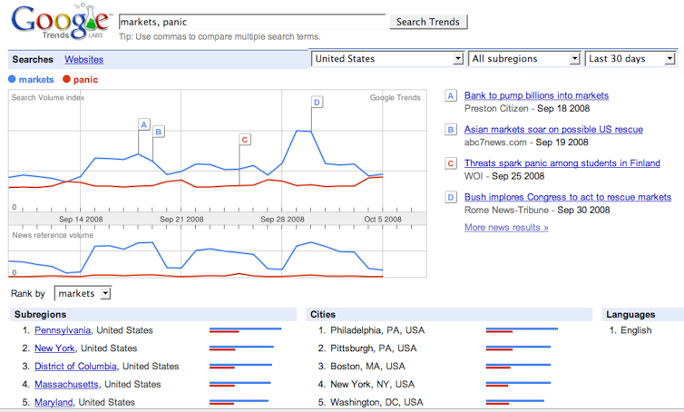Click WOI - Sep 25 2008 source text
684x412 pixels.
[504, 176]
